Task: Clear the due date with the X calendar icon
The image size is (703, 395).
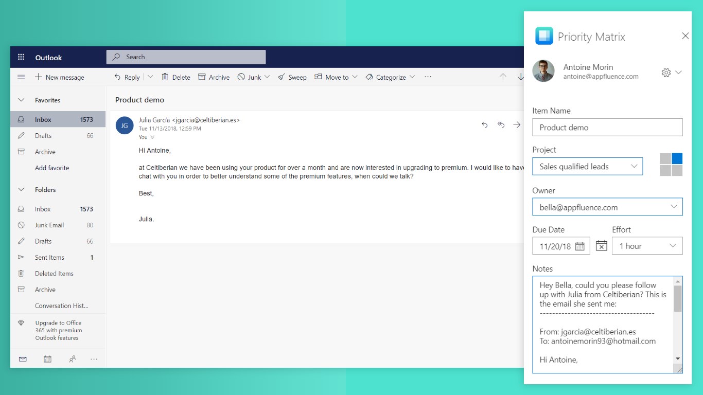Action: click(602, 246)
